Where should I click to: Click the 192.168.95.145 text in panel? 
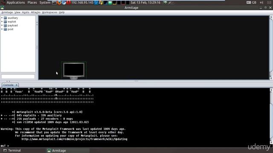pyautogui.click(x=82, y=3)
